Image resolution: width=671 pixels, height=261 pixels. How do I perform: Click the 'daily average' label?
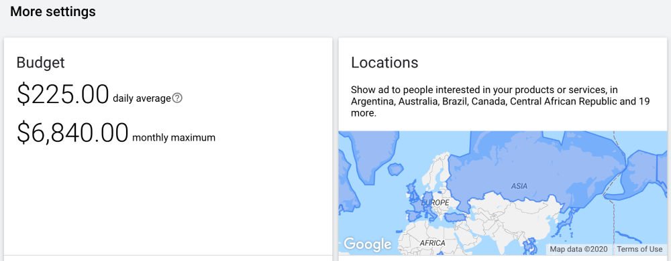pos(142,98)
